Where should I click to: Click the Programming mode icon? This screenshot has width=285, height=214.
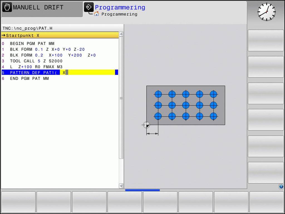coord(89,7)
